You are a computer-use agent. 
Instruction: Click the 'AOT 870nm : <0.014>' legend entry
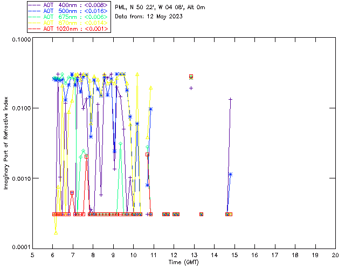(75, 23)
